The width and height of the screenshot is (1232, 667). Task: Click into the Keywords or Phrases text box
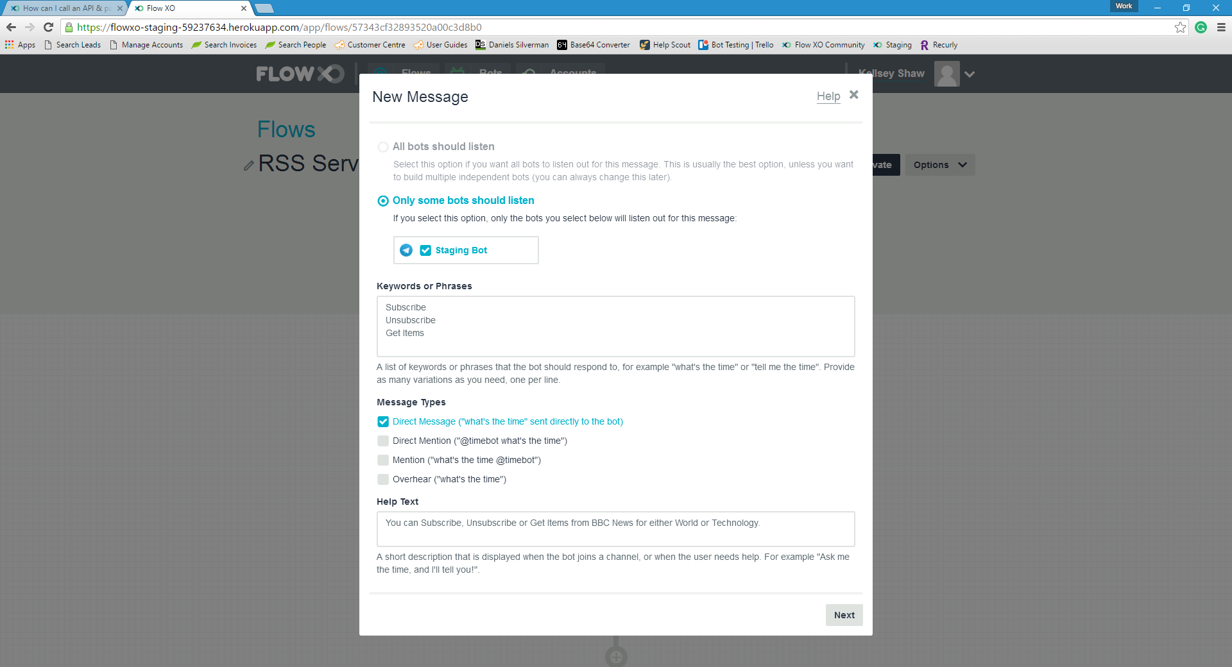615,326
